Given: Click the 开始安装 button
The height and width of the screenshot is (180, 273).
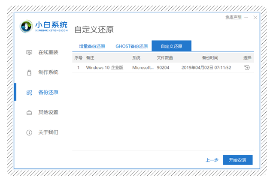Looking at the screenshot, I should [x=237, y=160].
